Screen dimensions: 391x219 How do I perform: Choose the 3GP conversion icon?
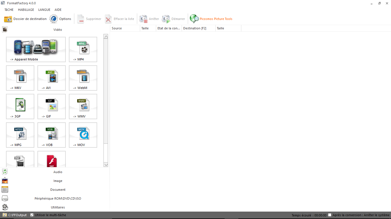tap(20, 106)
